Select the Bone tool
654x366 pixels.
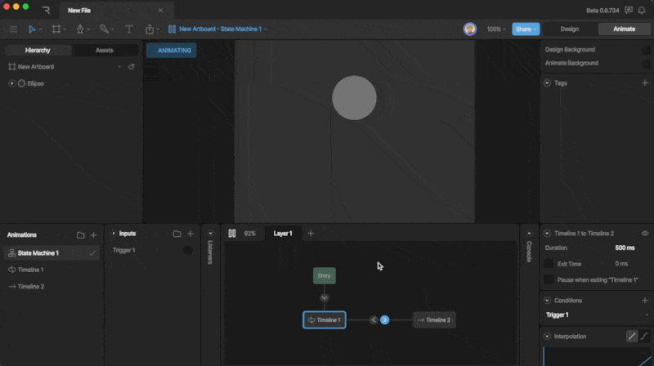104,29
